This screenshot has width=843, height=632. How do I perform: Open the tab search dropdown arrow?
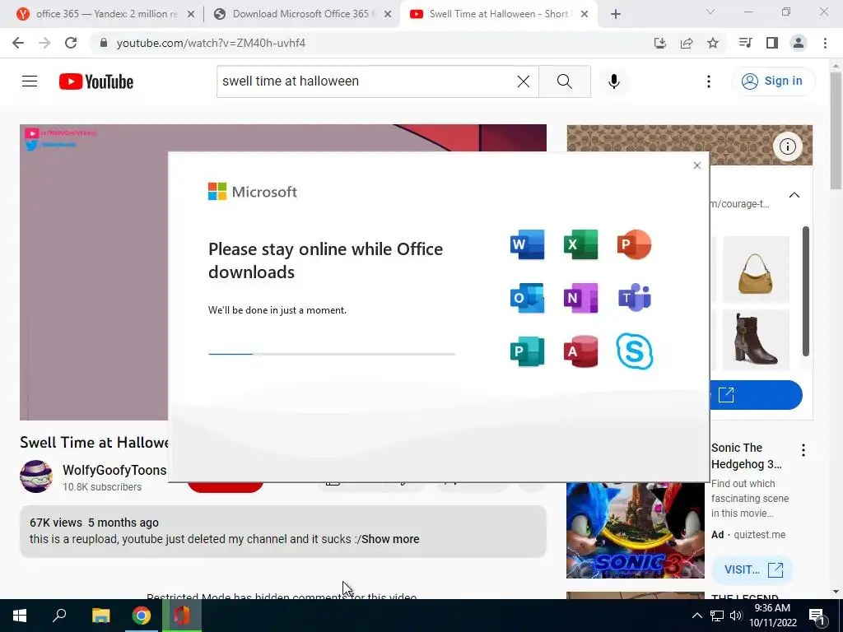tap(710, 12)
